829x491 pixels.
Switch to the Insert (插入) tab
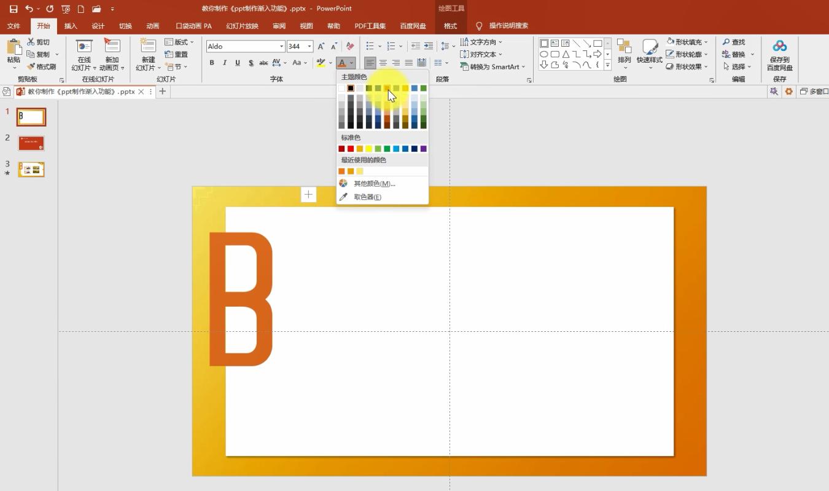click(71, 26)
